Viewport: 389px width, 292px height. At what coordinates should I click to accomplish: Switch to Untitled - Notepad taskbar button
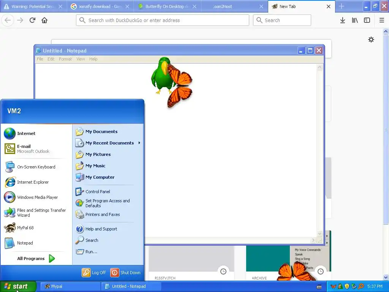131,286
